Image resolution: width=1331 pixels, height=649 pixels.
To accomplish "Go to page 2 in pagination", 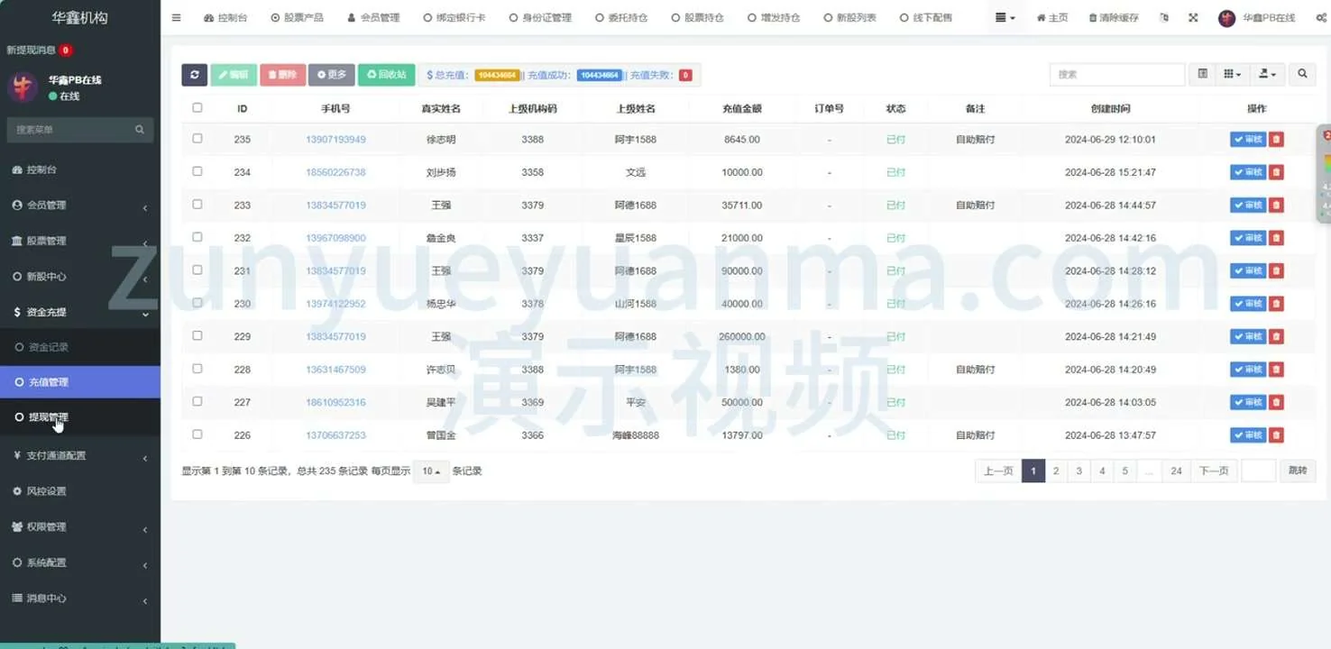I will coord(1056,471).
